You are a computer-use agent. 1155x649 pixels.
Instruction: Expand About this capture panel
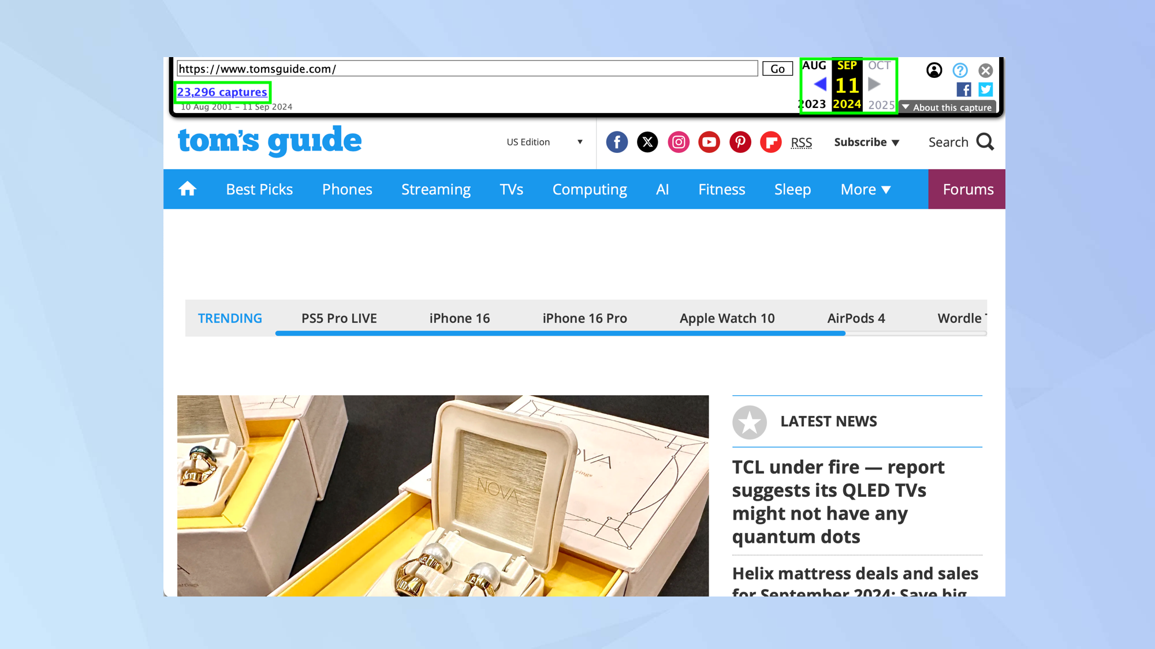click(947, 107)
